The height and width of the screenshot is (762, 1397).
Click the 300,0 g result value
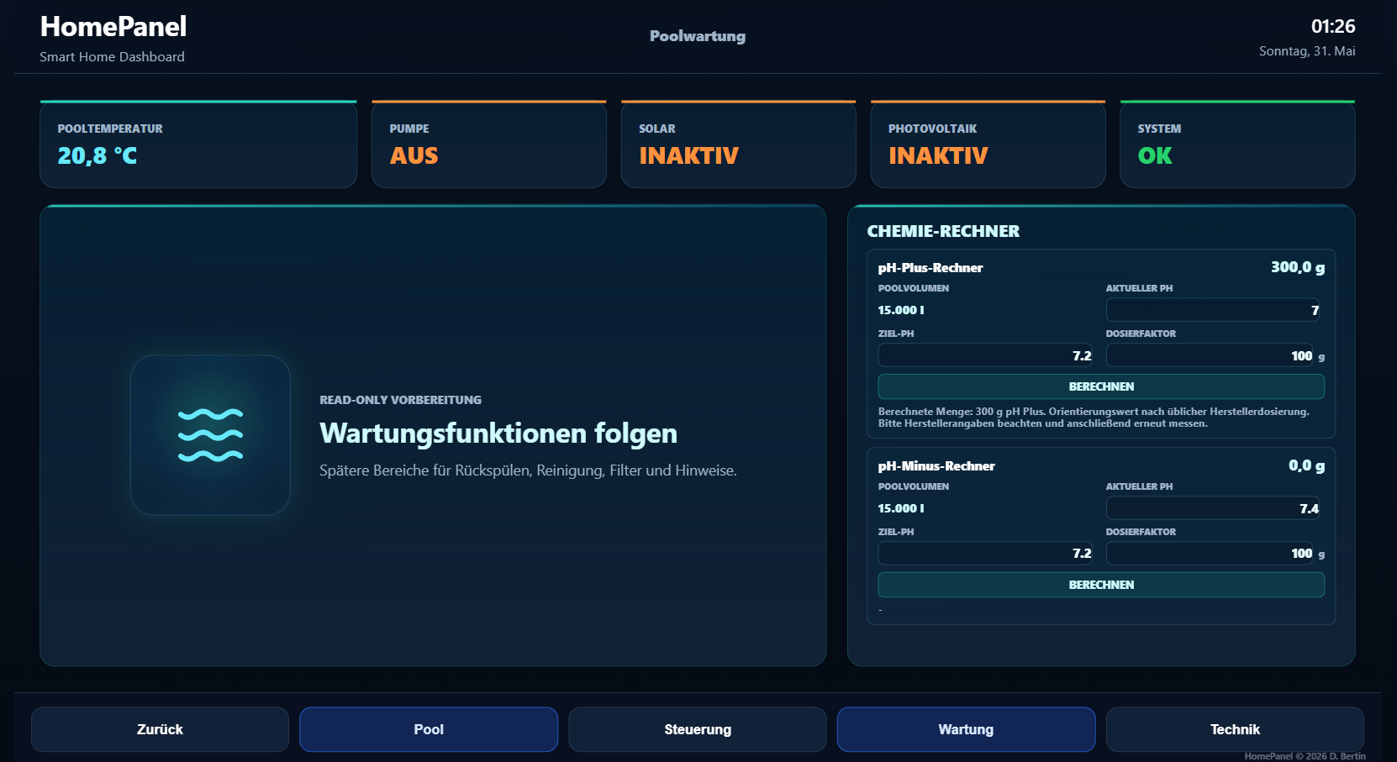click(1298, 267)
